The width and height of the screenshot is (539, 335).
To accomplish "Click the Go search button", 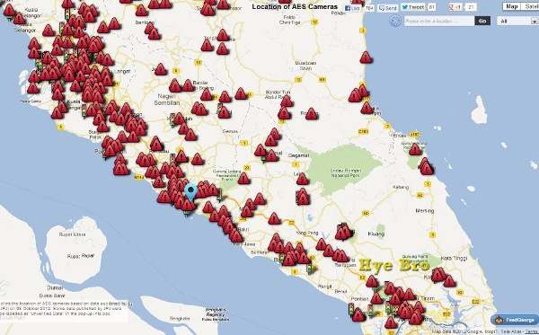I will coord(482,21).
